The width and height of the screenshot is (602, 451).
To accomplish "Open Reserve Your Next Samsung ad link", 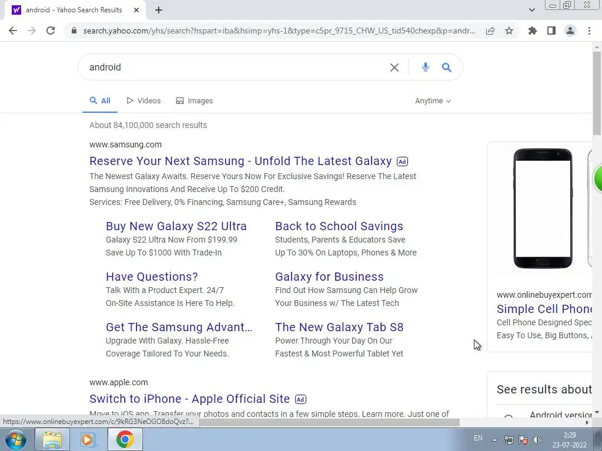I will pos(240,161).
